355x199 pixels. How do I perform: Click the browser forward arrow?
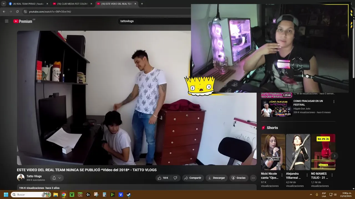coord(11,12)
